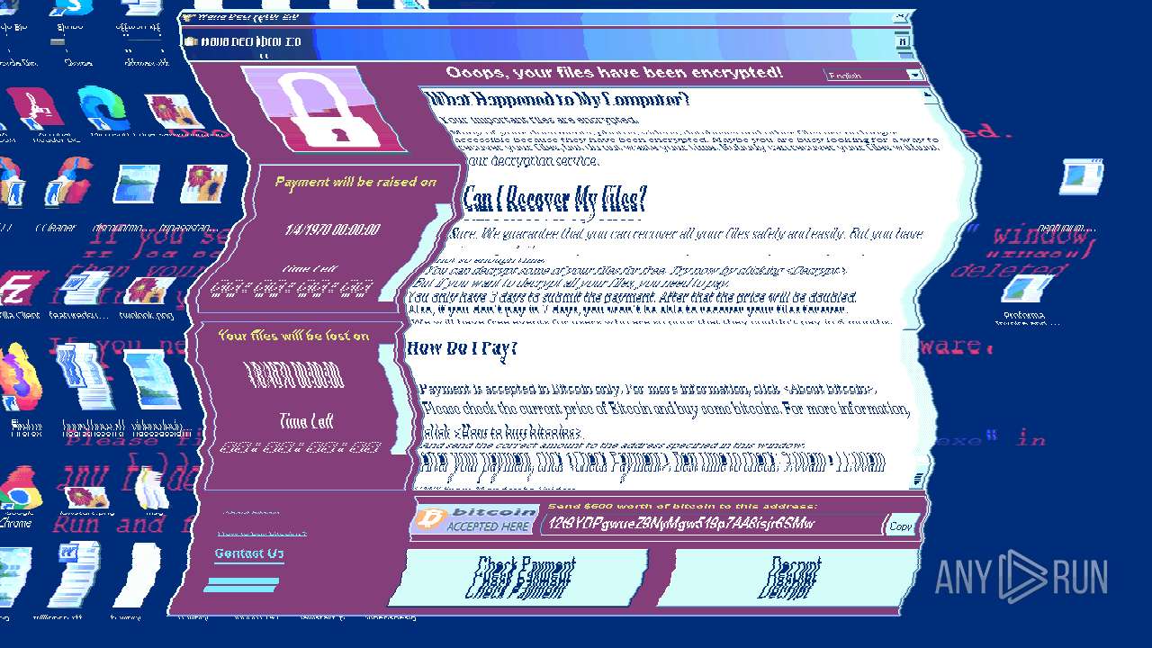This screenshot has width=1152, height=648.
Task: Click the Check Payment button
Action: click(518, 577)
